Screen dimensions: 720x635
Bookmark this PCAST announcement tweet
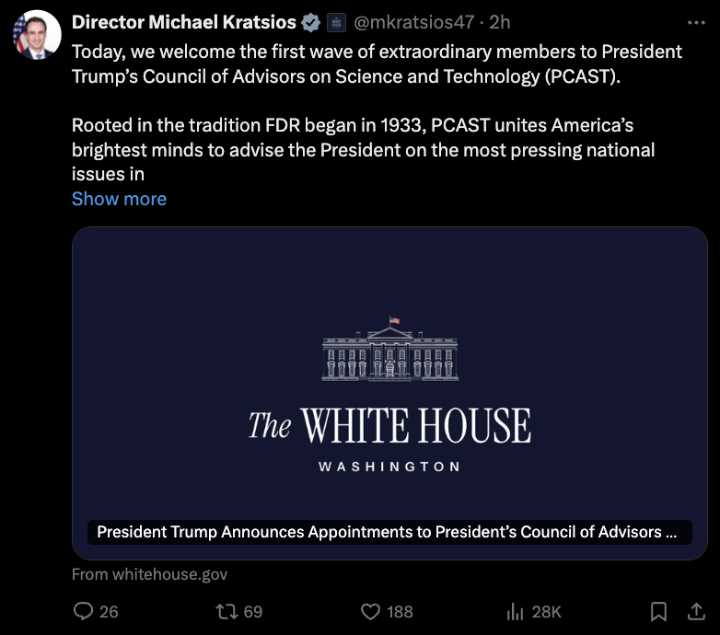[x=658, y=611]
